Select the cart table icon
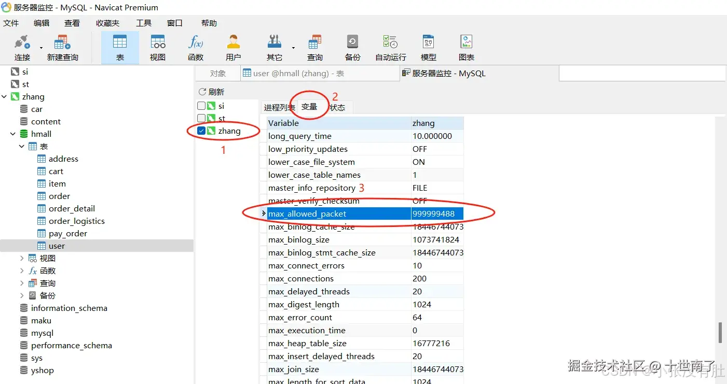 [x=42, y=172]
